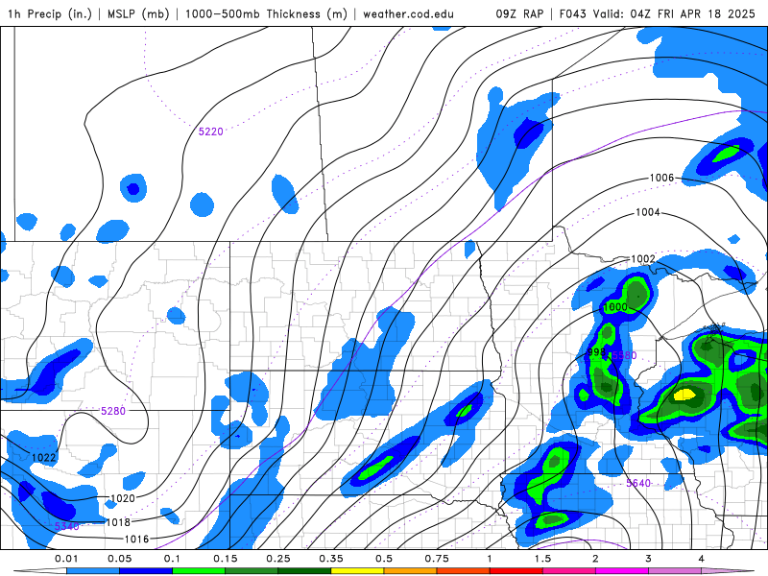Click the '0.01' legend value
Screen dimensions: 768x576
pyautogui.click(x=66, y=559)
